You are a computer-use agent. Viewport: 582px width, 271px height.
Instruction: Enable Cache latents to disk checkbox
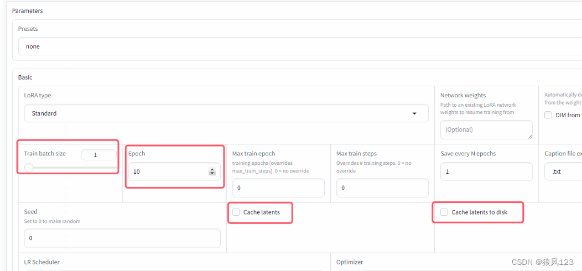click(x=444, y=212)
